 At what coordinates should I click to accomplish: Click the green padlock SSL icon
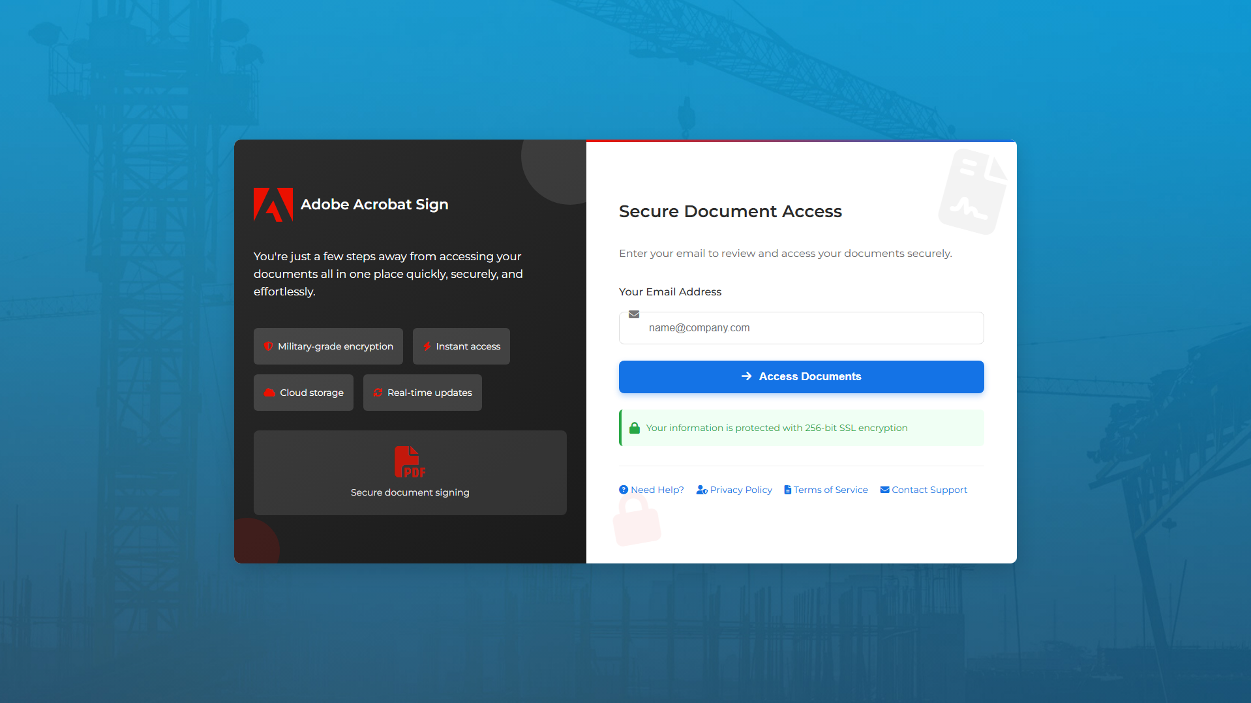click(x=635, y=428)
